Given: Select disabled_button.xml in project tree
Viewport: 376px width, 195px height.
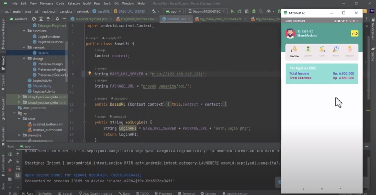Looking at the screenshot, I should point(47,124).
